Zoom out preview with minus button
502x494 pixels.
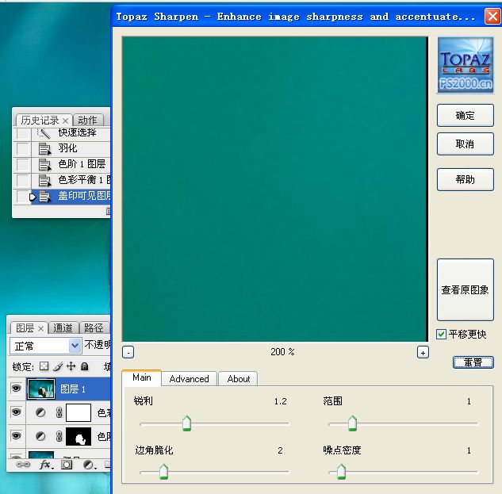(128, 352)
